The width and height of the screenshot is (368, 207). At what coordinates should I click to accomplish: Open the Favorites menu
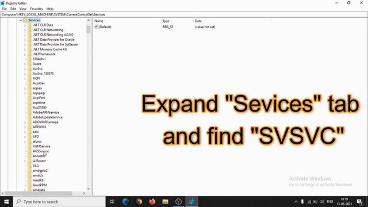[36, 9]
